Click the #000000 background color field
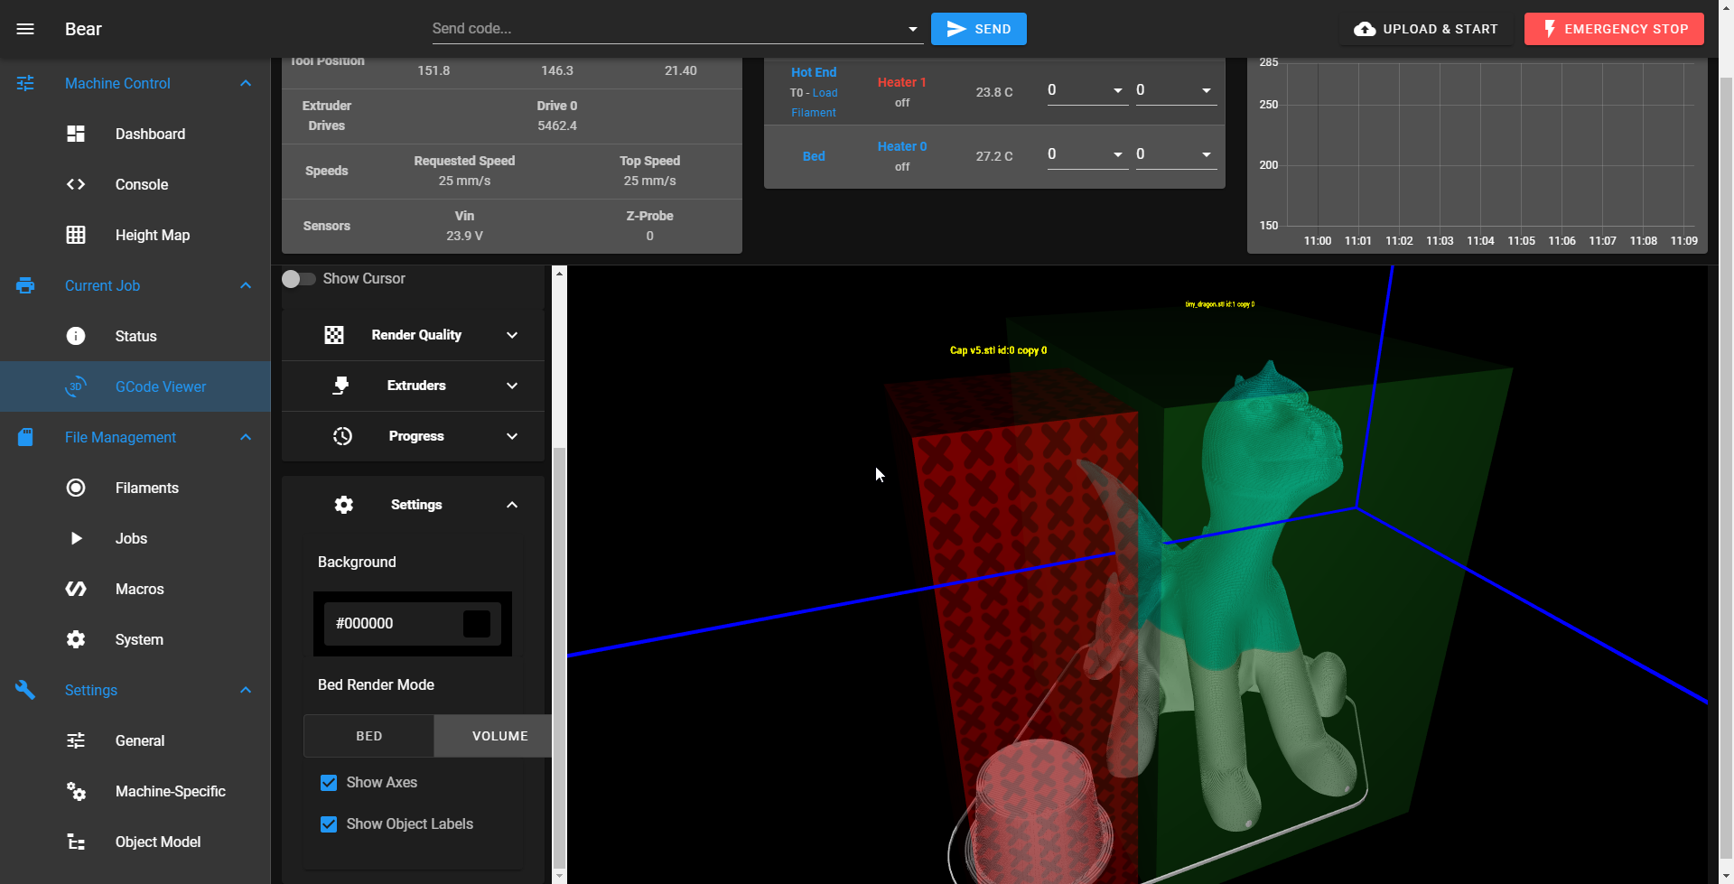 (x=413, y=624)
